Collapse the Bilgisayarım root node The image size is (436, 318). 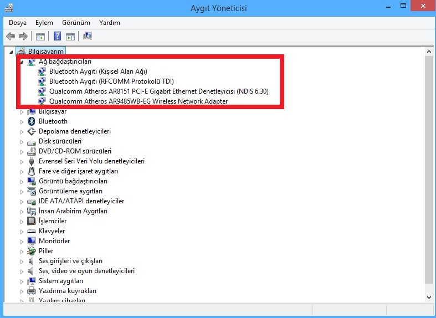point(11,52)
